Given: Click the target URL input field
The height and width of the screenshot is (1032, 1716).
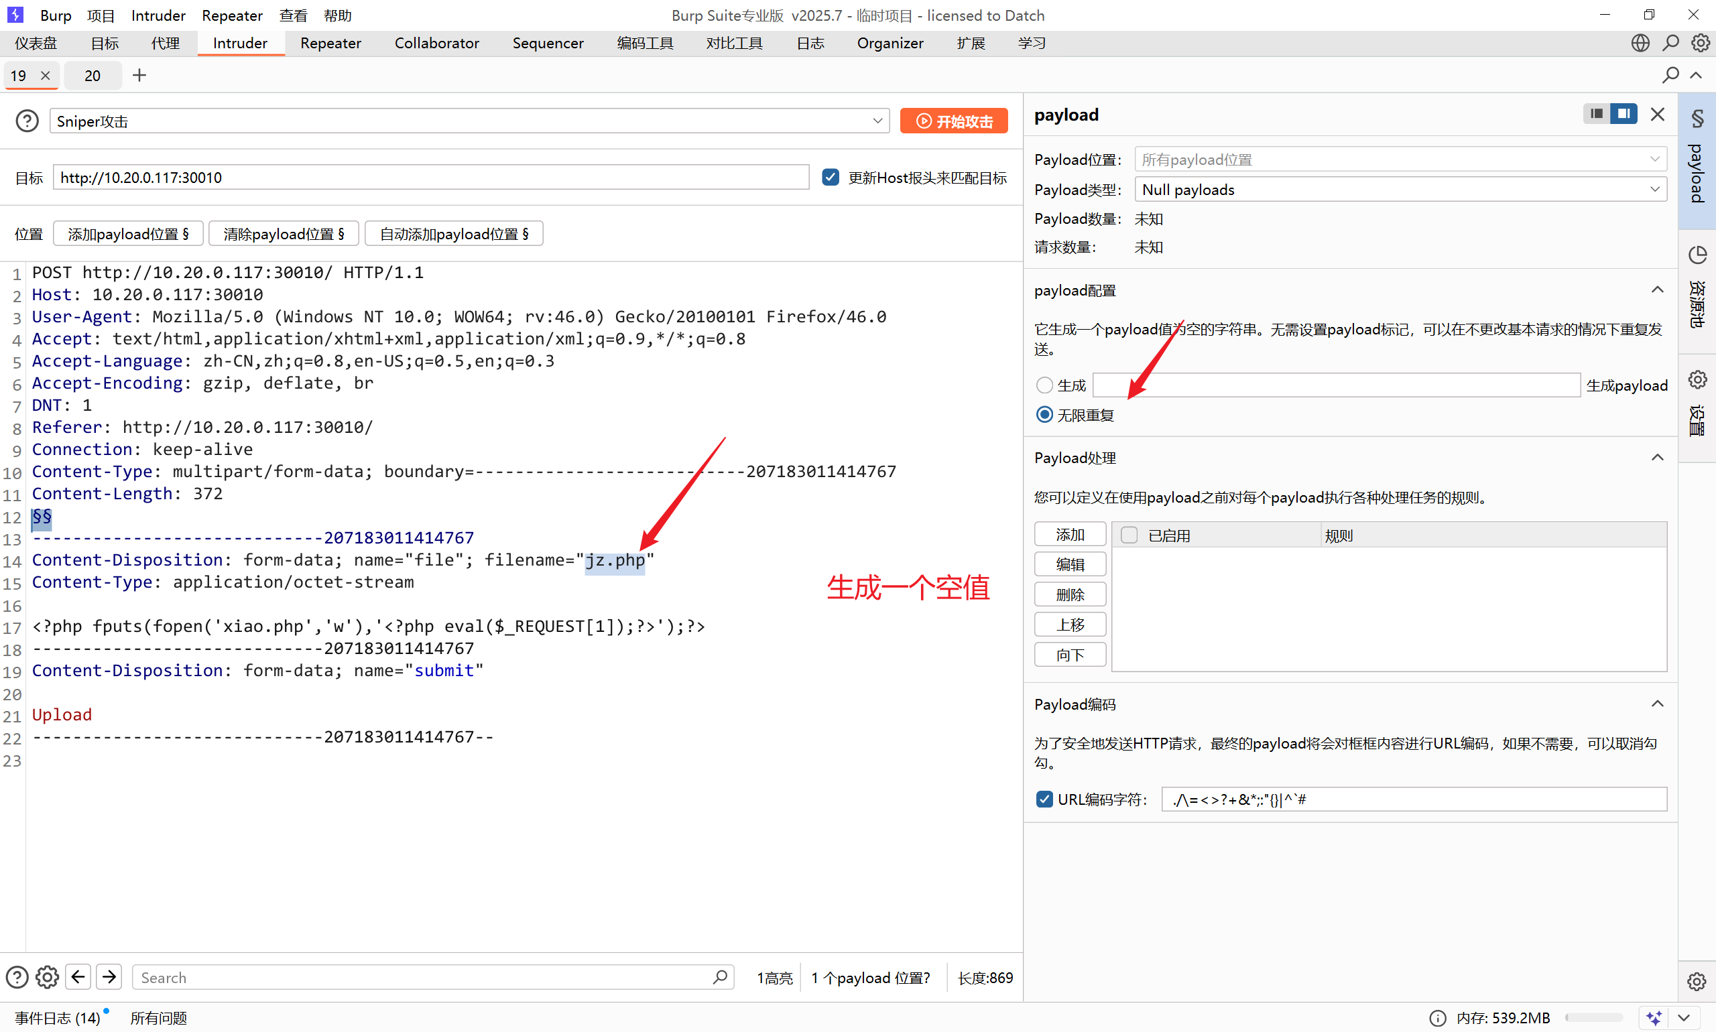Looking at the screenshot, I should point(431,178).
